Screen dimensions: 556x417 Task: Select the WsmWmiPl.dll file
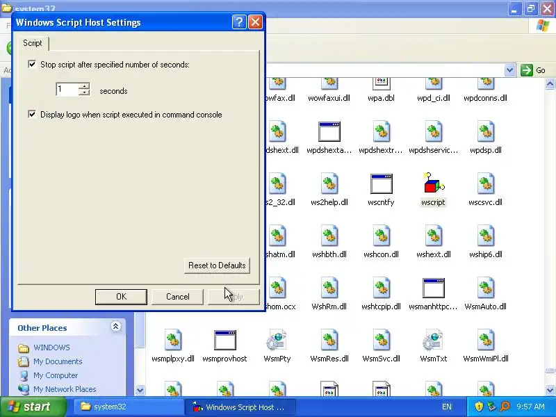(485, 346)
